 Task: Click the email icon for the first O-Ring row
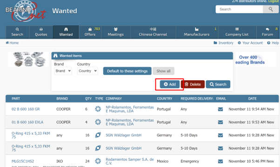220,135
